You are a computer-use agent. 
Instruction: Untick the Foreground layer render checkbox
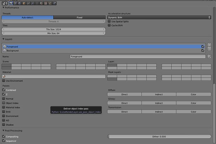pyautogui.click(x=203, y=47)
